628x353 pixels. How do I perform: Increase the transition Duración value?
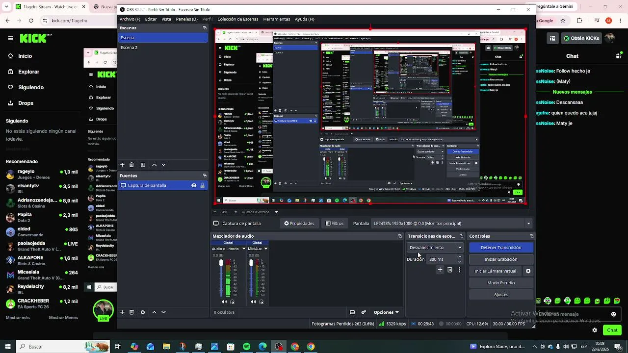pos(460,257)
